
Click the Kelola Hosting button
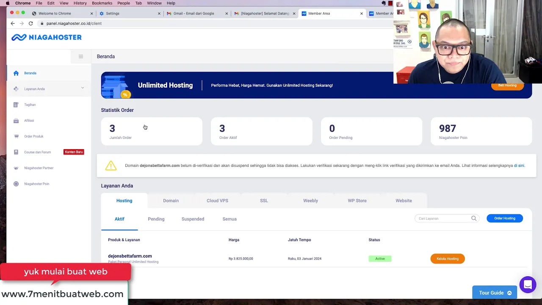click(448, 259)
